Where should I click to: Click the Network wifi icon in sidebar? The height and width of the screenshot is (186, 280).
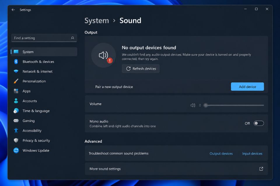(x=16, y=71)
